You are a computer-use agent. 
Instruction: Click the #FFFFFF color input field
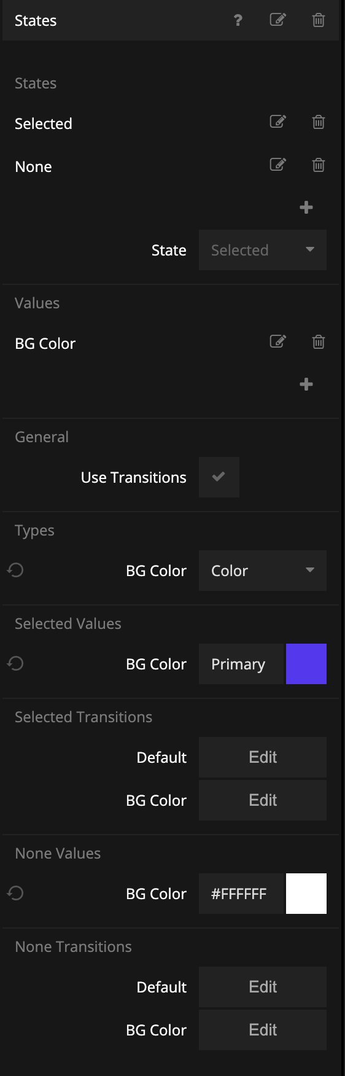(241, 894)
